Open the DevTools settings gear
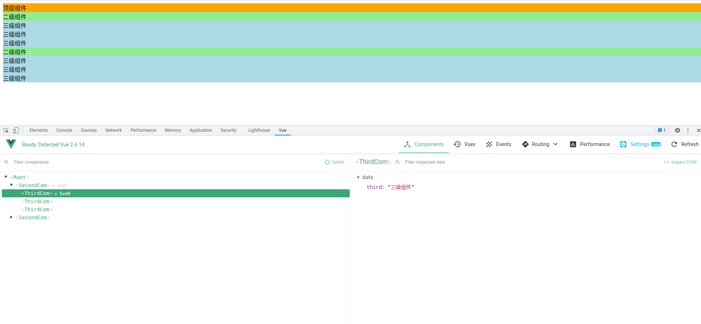The image size is (701, 324). pos(678,130)
